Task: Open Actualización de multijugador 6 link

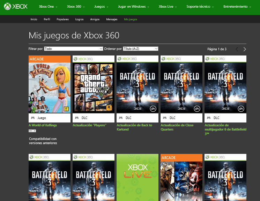Action: click(x=225, y=129)
